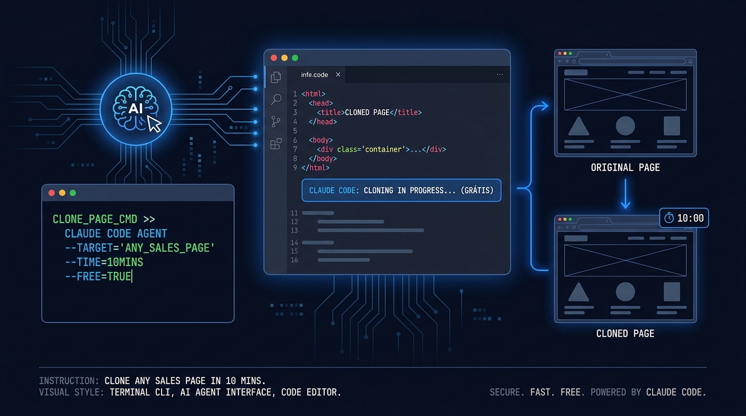Click the footer text CLONE ANY SALES PAGE IN 10 MINS.
This screenshot has height=416, width=746.
[185, 381]
